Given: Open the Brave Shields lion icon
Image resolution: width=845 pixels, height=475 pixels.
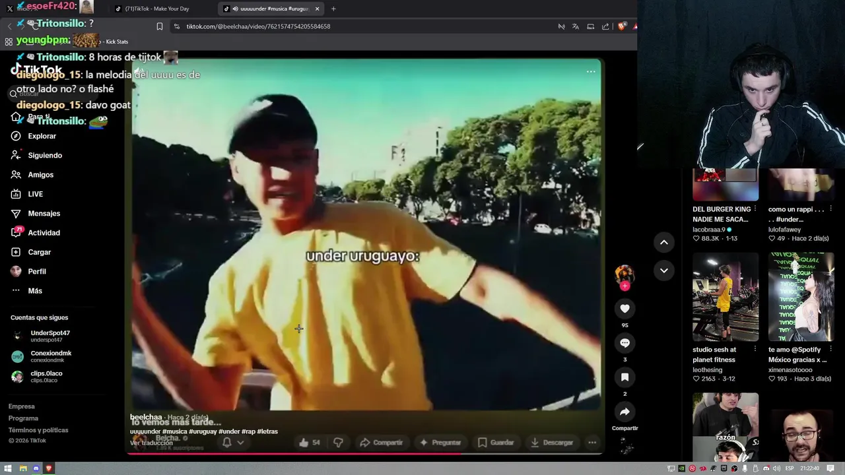Looking at the screenshot, I should click(x=622, y=26).
